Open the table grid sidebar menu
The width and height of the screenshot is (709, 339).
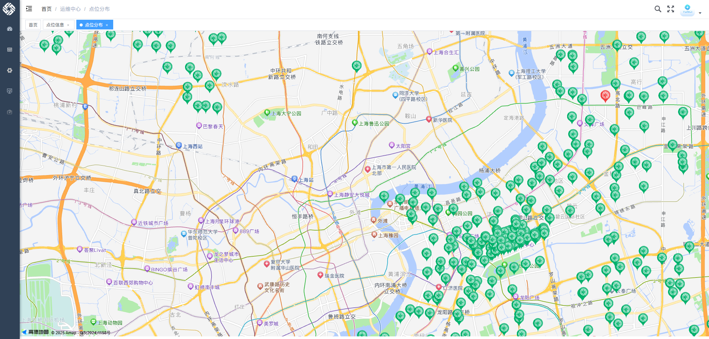10,50
